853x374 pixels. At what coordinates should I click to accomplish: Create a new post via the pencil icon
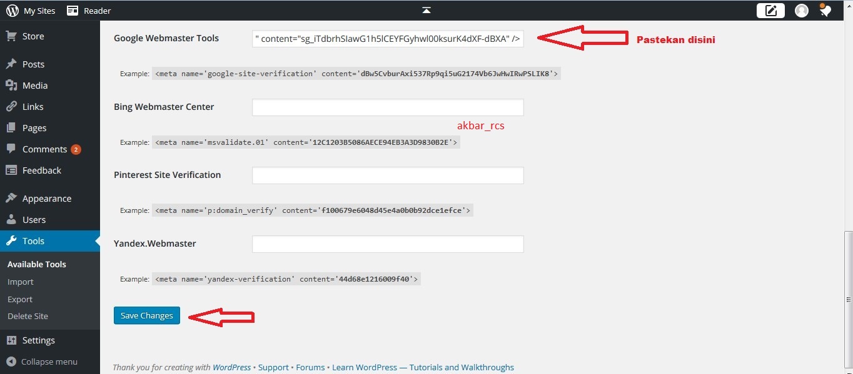[x=770, y=10]
